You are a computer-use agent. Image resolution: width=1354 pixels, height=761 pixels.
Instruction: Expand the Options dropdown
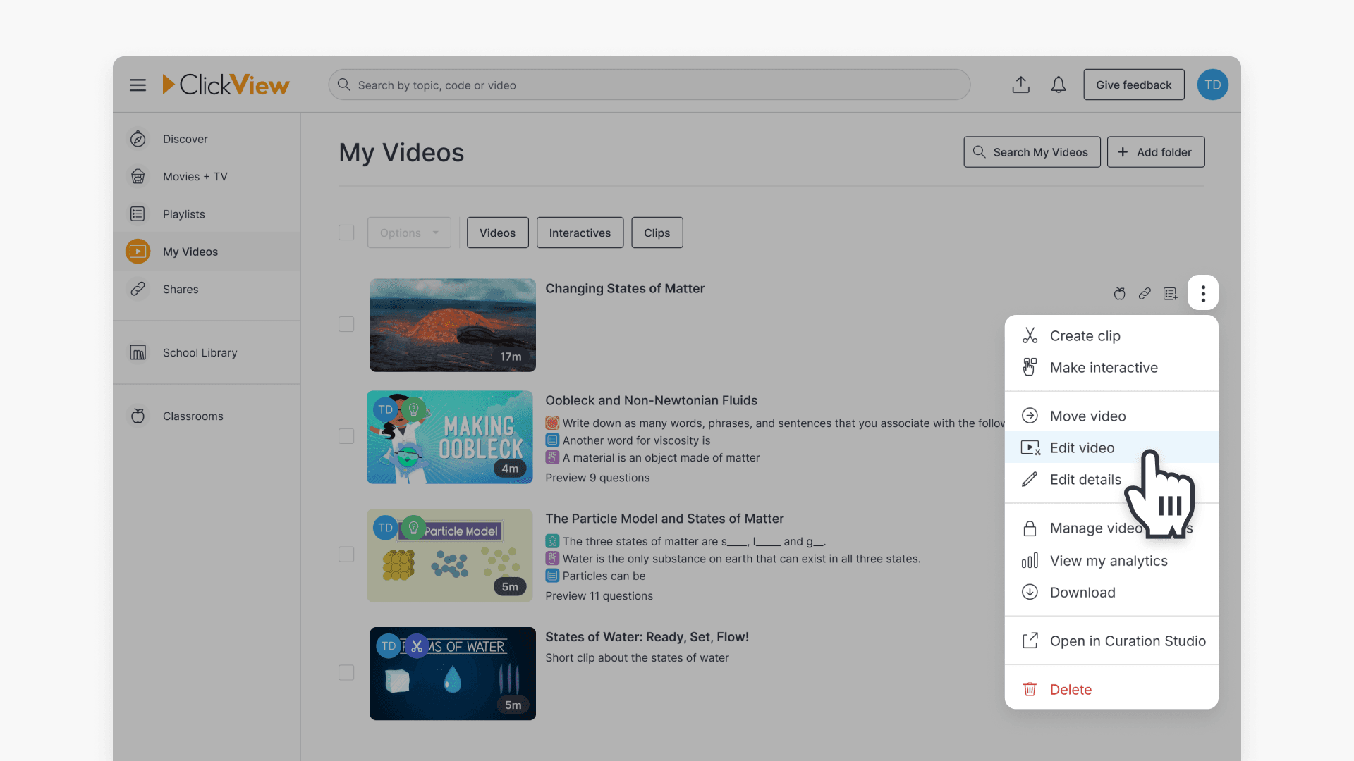pyautogui.click(x=409, y=233)
